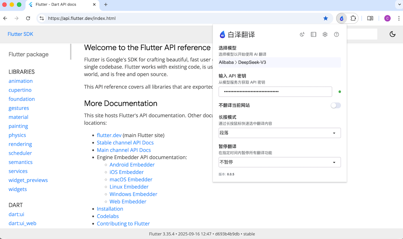
Task: Click the version 0.0.5 label in popup
Action: 226,174
